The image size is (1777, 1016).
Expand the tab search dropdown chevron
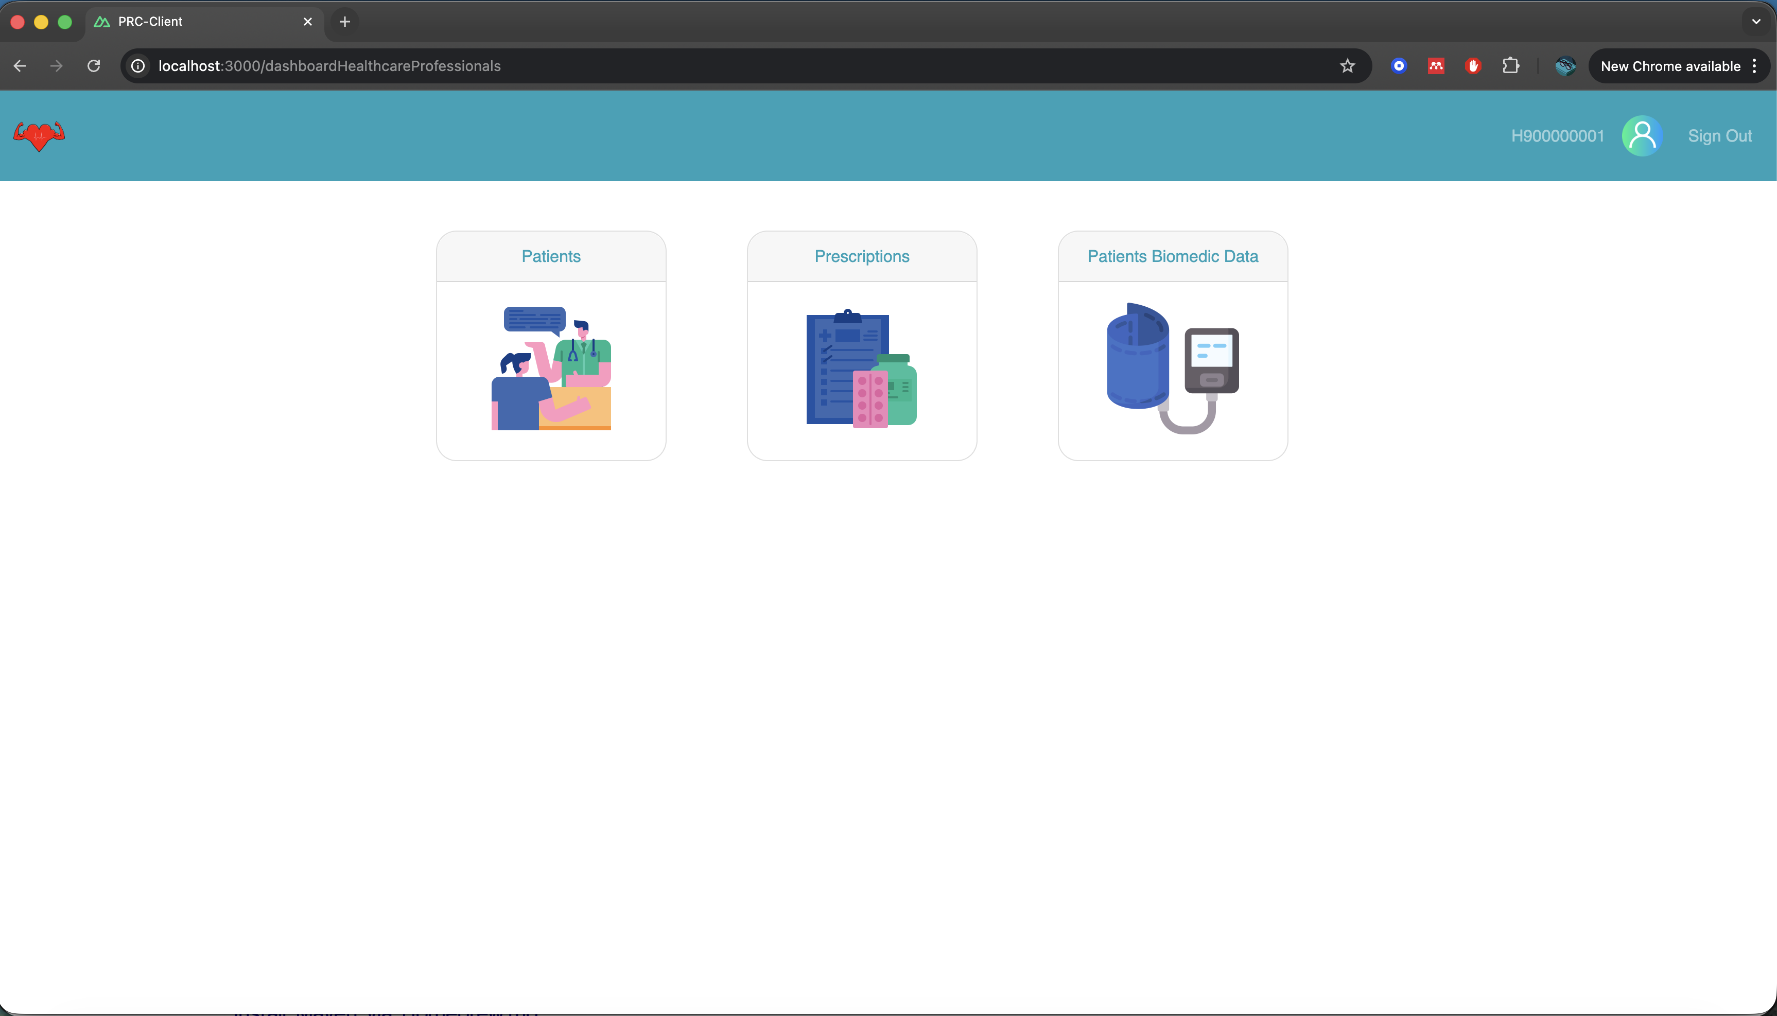tap(1756, 22)
